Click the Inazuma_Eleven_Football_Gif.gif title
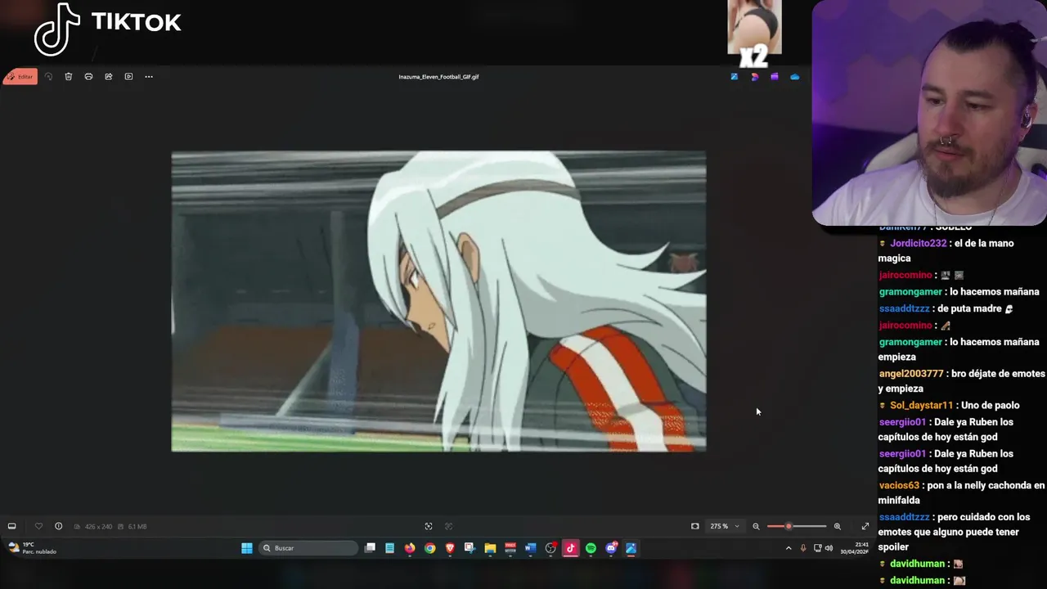 coord(438,77)
